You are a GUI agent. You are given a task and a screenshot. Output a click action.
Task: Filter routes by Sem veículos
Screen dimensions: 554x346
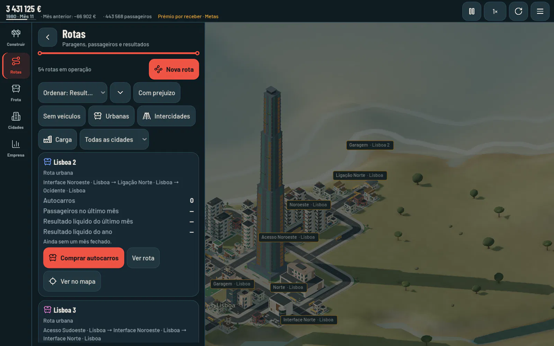point(62,116)
